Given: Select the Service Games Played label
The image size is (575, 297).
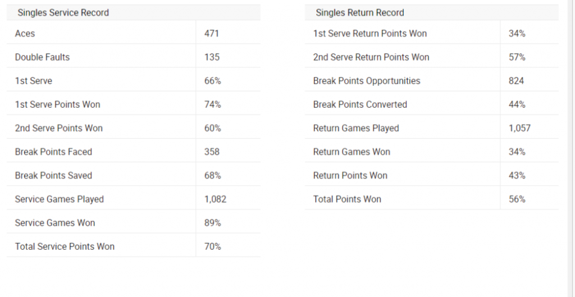Looking at the screenshot, I should pos(60,199).
